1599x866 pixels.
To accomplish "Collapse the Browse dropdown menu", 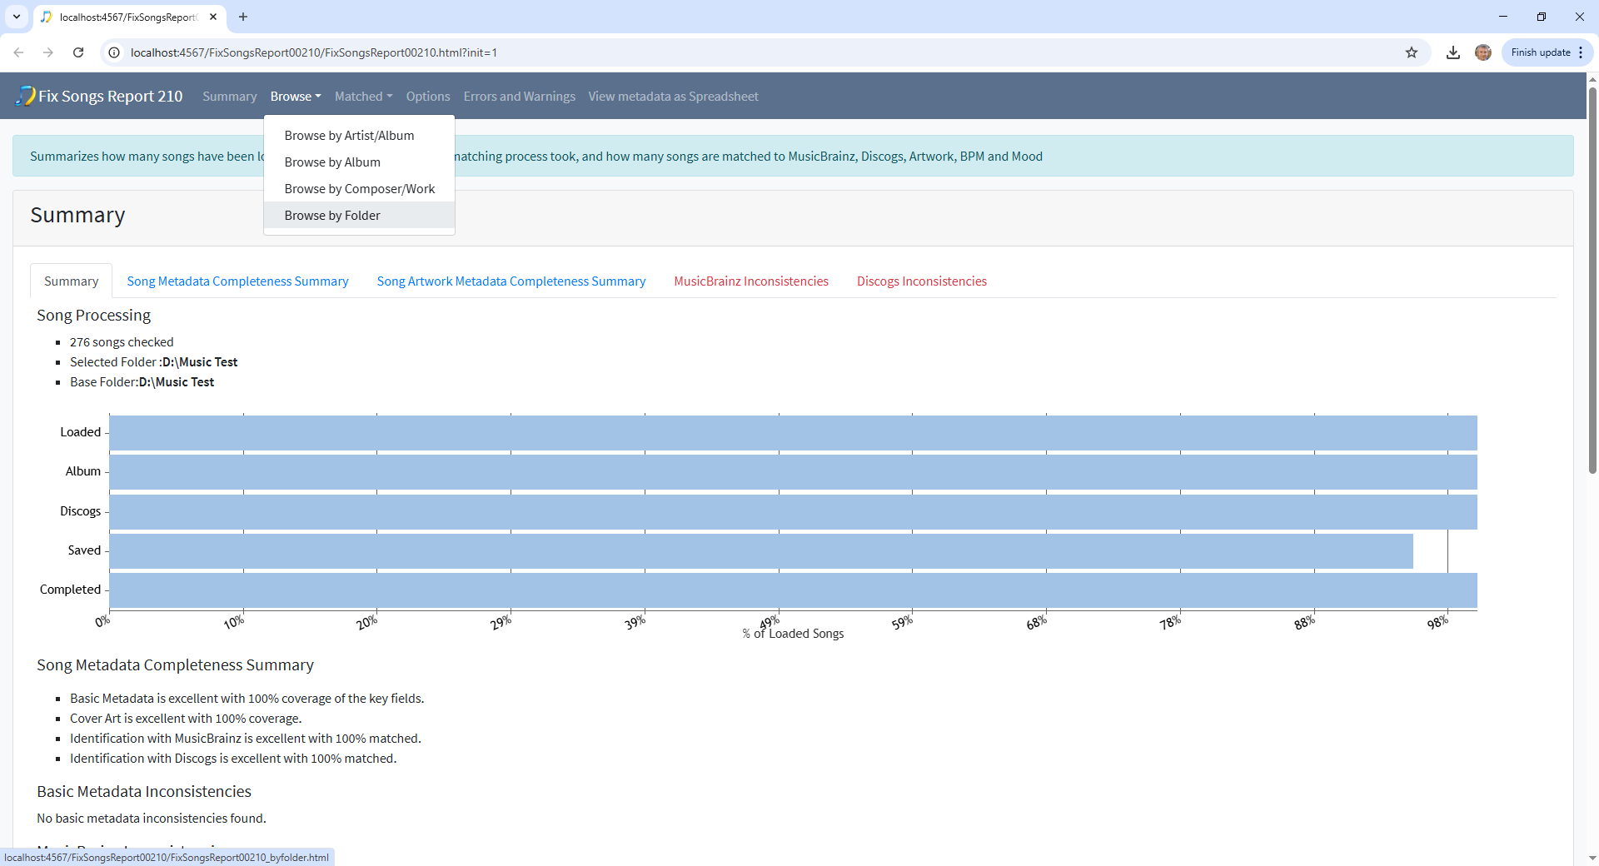I will point(295,97).
